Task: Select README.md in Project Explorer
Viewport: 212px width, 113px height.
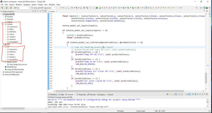Action: [12, 67]
